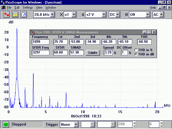
Task: Select the THD in % radio button
Action: tap(136, 50)
